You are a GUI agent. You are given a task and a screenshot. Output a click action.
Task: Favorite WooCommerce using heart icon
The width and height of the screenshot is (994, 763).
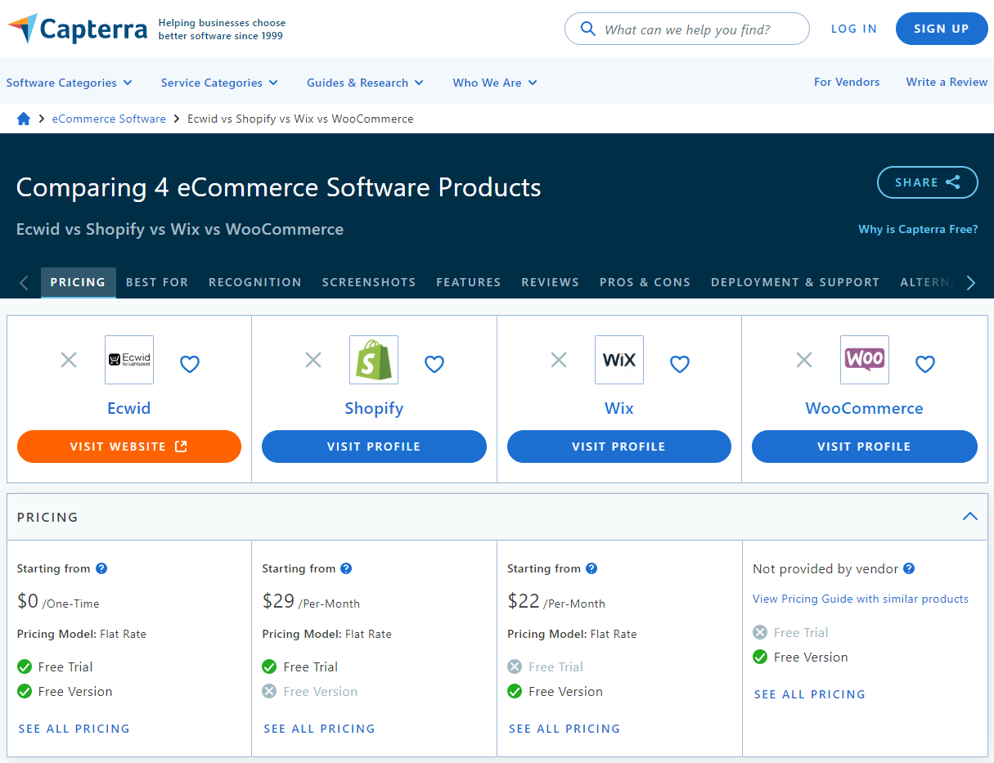pos(925,364)
